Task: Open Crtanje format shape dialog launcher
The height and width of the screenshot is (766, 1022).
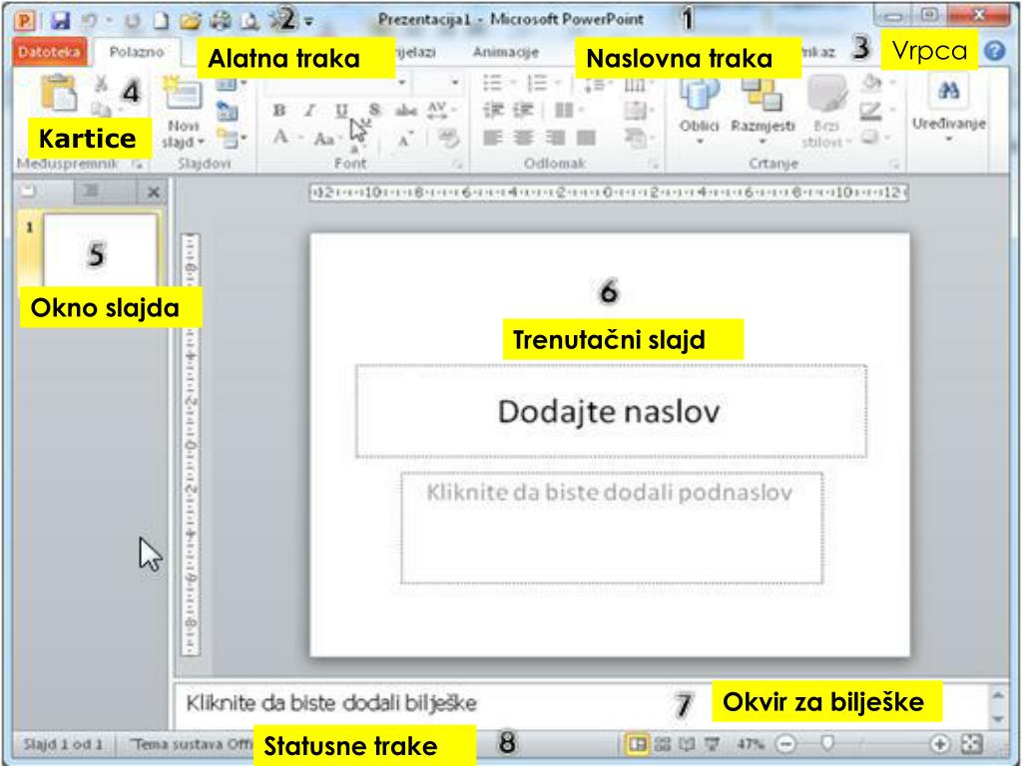Action: coord(894,165)
